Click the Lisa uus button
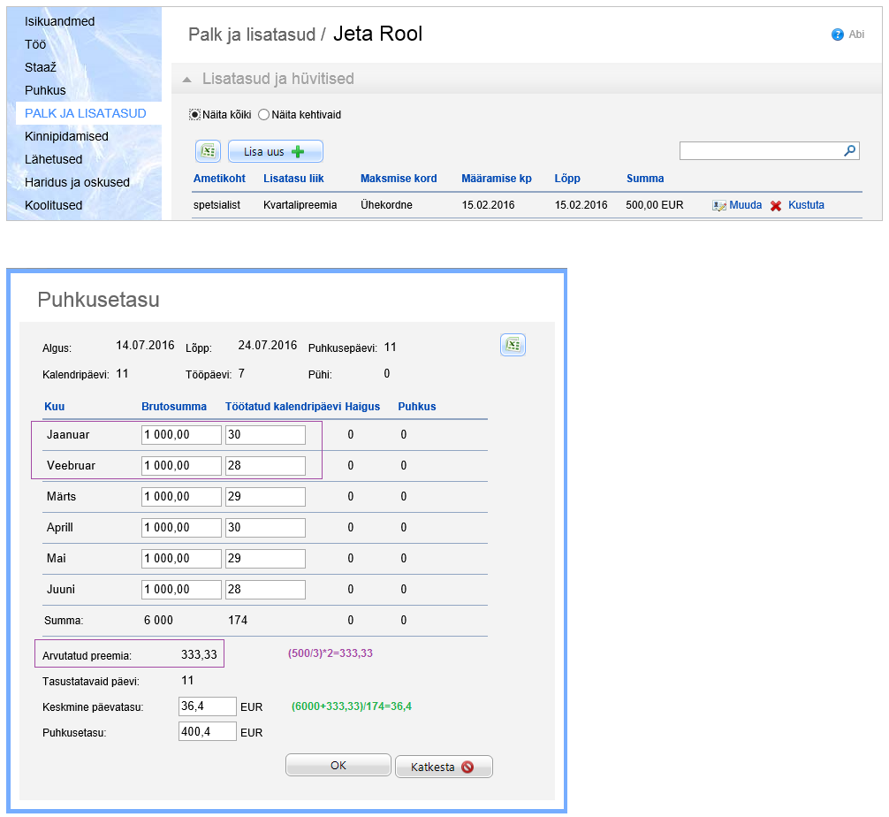The height and width of the screenshot is (817, 889). point(276,151)
